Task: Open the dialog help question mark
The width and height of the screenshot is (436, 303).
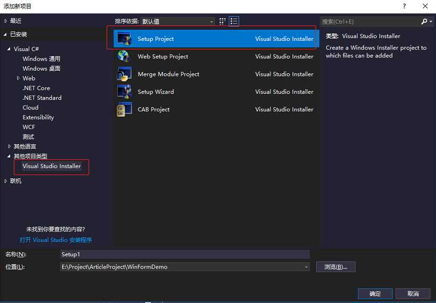Action: click(x=404, y=6)
